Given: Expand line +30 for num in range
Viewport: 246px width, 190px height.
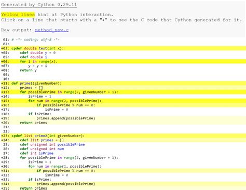Looking at the screenshot, I should 123,166.
